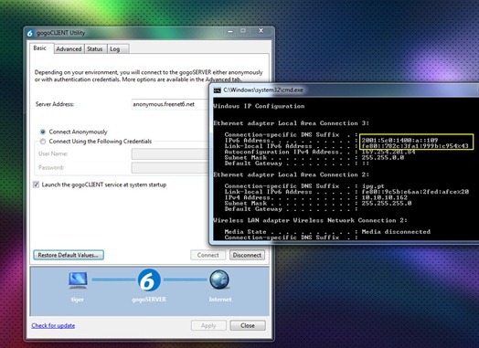Close the gogoCLIENT Utility window
Image resolution: width=479 pixels, height=348 pixels.
point(261,30)
